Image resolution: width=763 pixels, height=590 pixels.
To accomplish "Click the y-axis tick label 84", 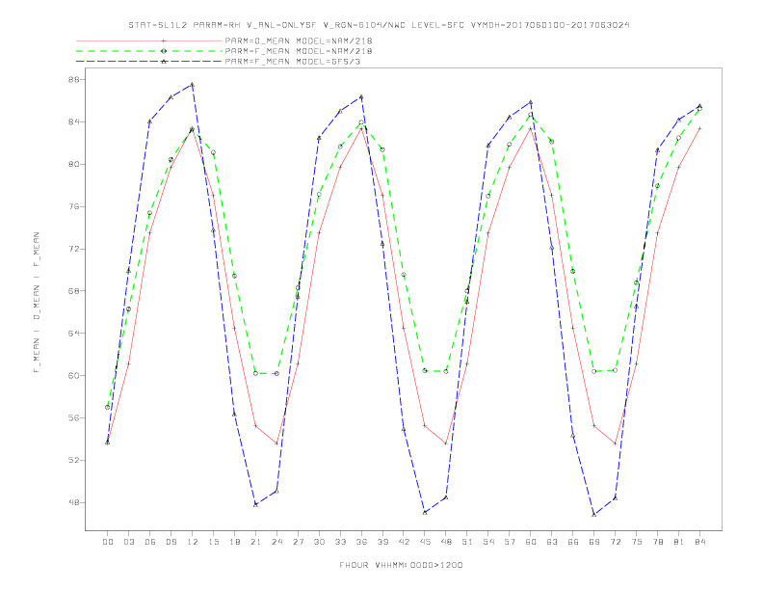I will tap(74, 121).
